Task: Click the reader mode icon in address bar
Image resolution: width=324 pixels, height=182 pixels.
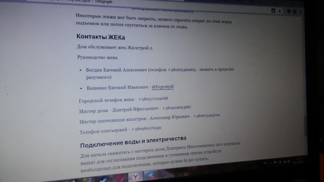Action: 273,11
